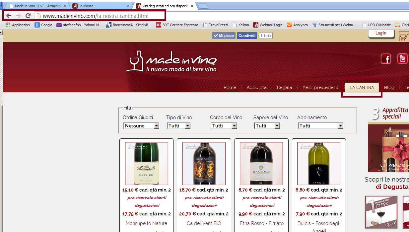Click Facebook Mi piace button

224,36
